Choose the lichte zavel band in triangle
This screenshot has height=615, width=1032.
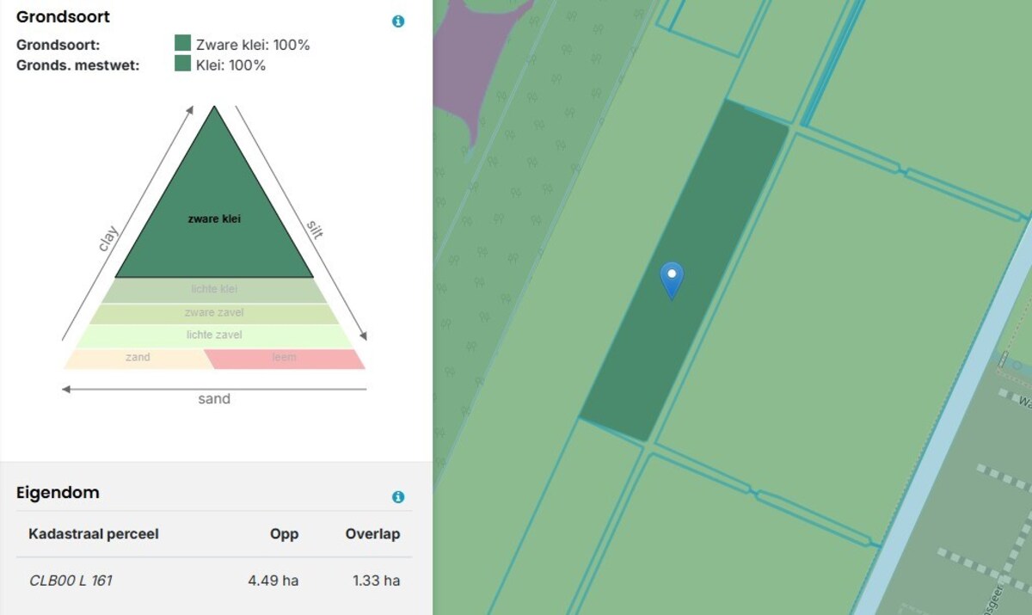214,335
